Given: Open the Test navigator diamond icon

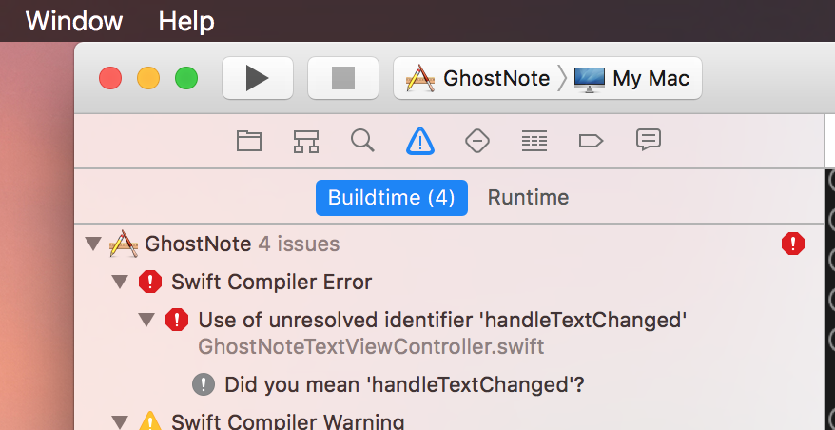Looking at the screenshot, I should point(477,142).
